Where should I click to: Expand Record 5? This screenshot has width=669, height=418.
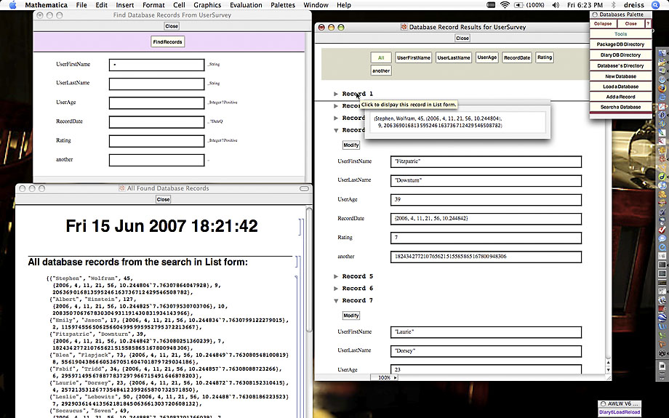[x=336, y=276]
